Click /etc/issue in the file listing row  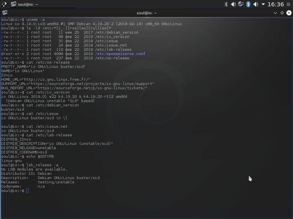point(106,41)
